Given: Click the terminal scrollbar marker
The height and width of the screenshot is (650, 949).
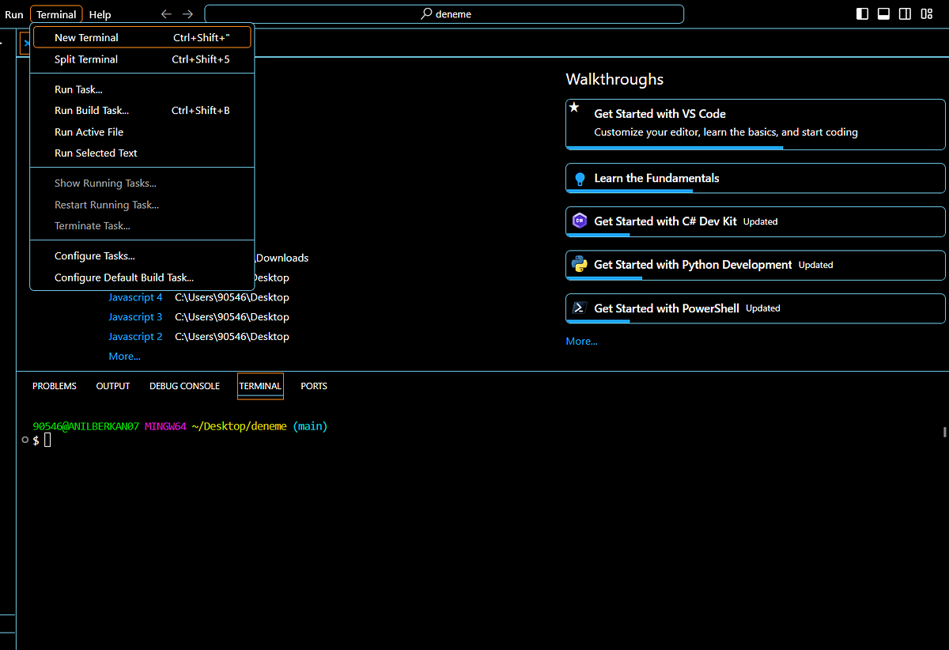Looking at the screenshot, I should pos(944,433).
